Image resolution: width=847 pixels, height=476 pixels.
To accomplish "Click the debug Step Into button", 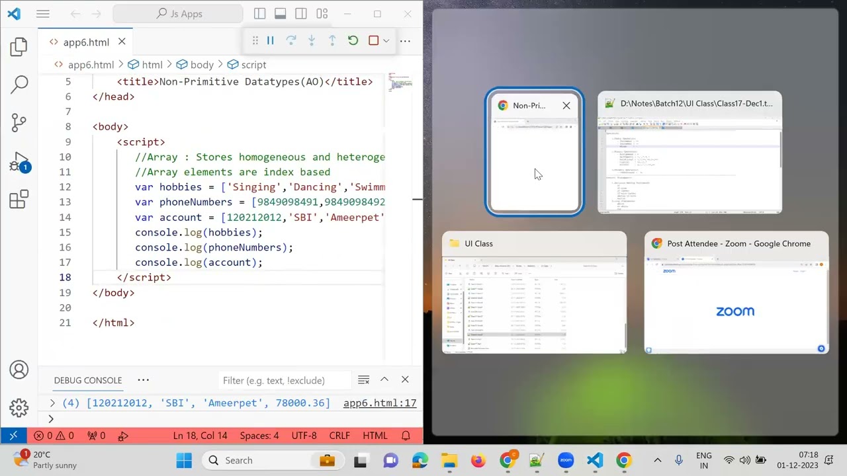I will tap(311, 41).
